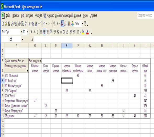The image size is (154, 137).
Task: Click the fx insert function button
Action: click(32, 39)
